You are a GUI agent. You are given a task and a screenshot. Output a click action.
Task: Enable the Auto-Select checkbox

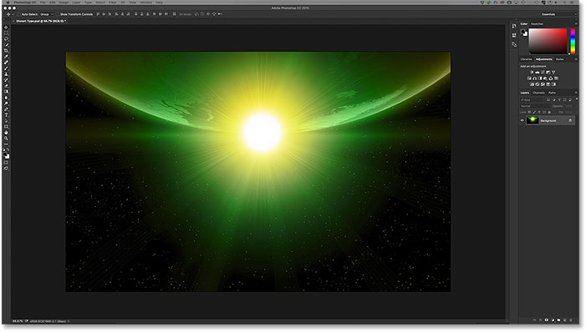click(19, 14)
